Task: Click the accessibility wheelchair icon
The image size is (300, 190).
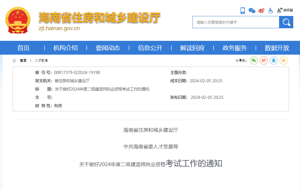Action: [270, 10]
